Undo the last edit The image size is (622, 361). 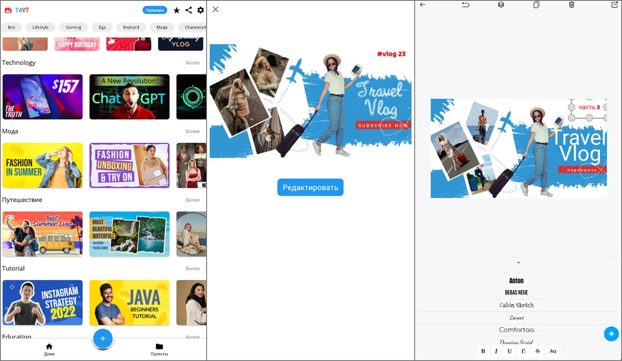(465, 5)
